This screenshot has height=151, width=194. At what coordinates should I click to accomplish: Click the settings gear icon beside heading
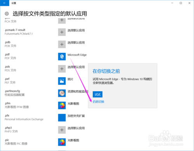click(7, 14)
